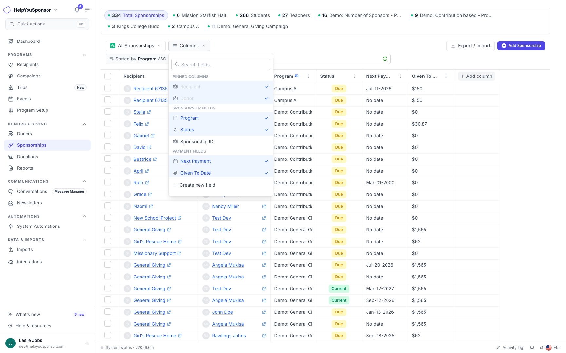Open the Export / Import button
This screenshot has height=353, width=566.
(470, 46)
